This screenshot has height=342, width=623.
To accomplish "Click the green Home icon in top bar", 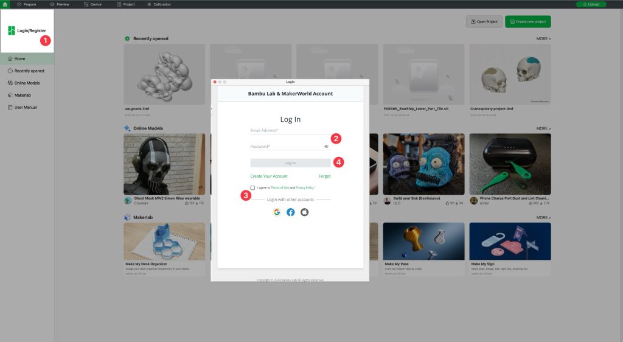I will coord(5,4).
